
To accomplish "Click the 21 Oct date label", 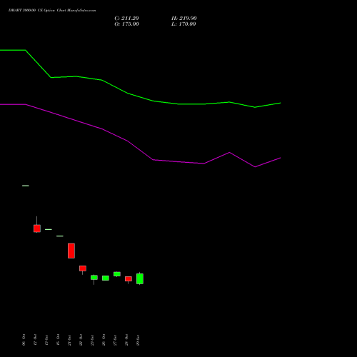I will (69, 340).
